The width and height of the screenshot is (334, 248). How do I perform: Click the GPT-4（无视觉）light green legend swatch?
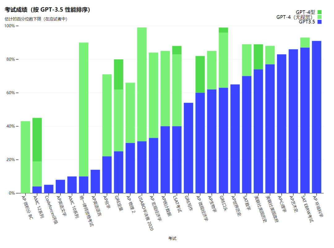point(319,17)
